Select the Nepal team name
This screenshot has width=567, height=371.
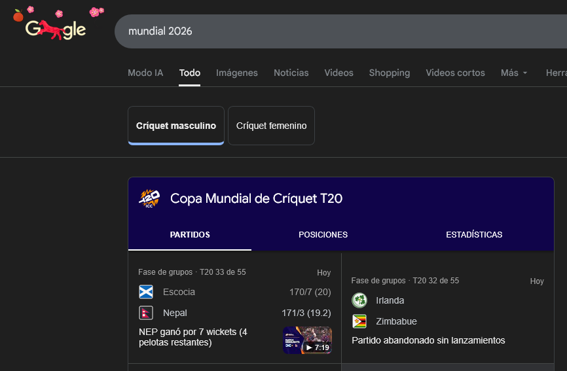(175, 313)
